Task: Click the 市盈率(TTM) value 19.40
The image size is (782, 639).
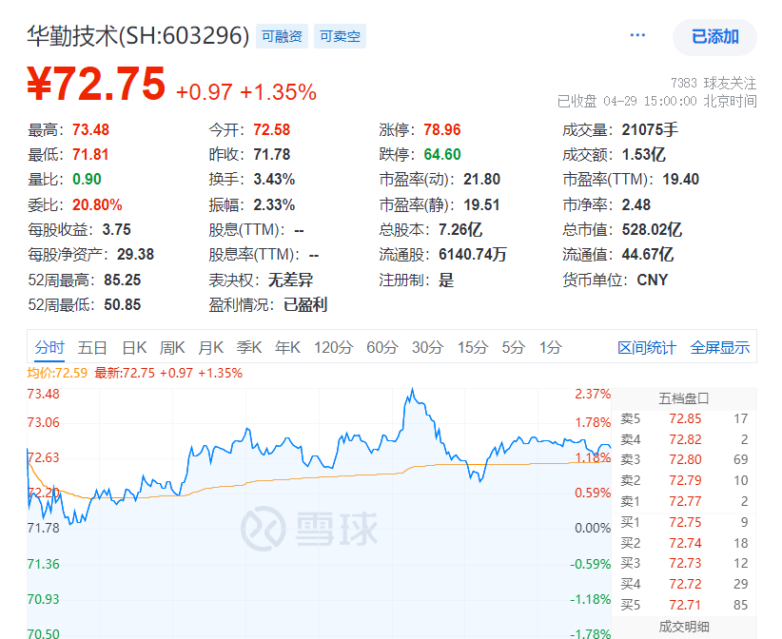Action: tap(681, 180)
